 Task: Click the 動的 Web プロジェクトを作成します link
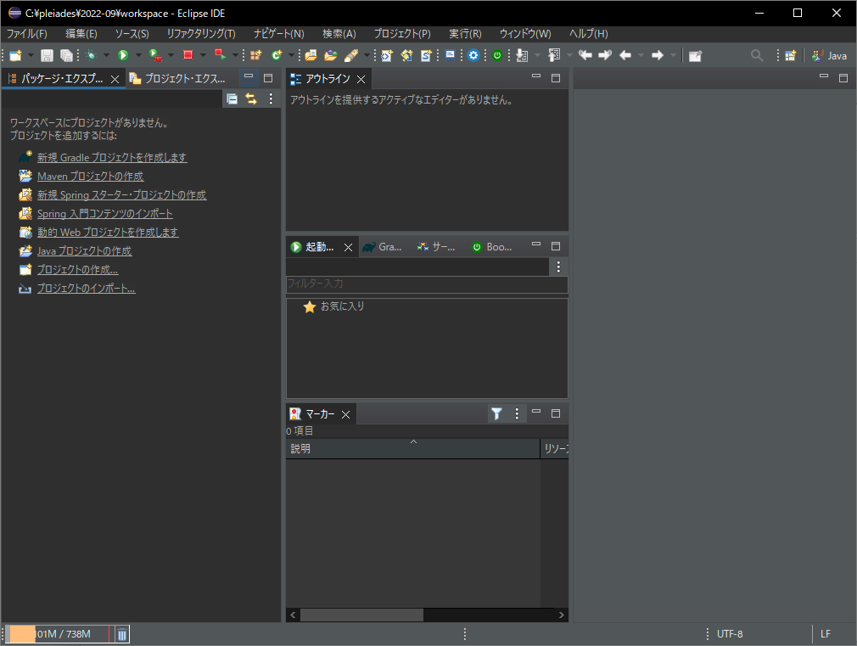pyautogui.click(x=108, y=232)
